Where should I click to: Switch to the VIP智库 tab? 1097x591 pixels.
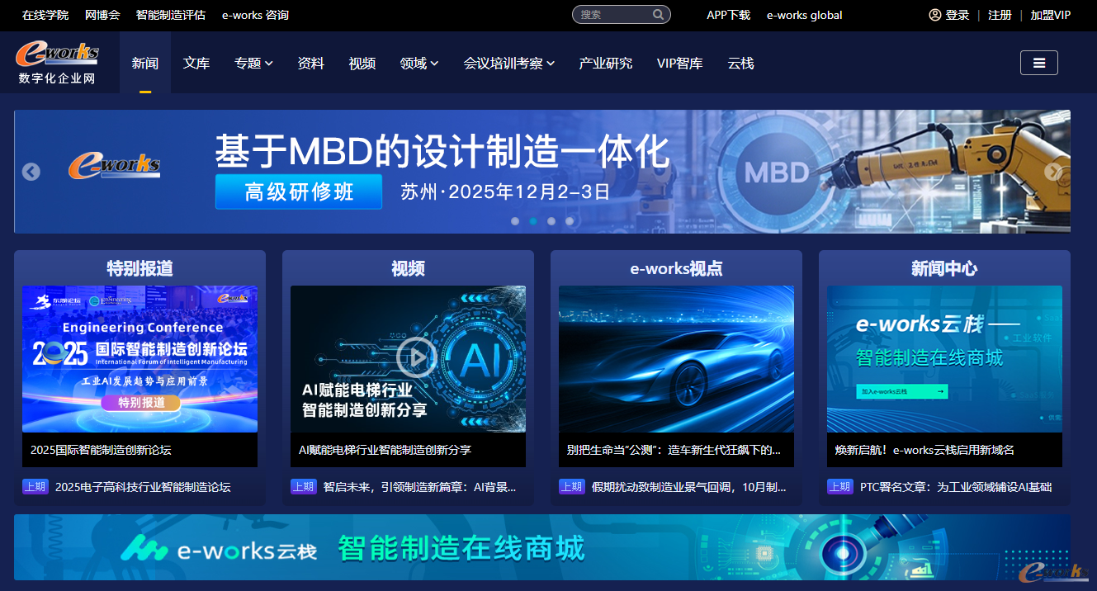click(x=679, y=64)
